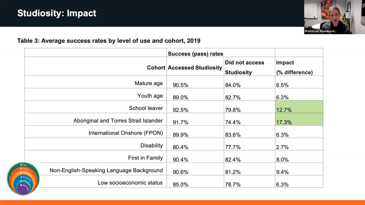Click the Impact (% difference) column header
This screenshot has height=205, width=365.
(x=294, y=67)
